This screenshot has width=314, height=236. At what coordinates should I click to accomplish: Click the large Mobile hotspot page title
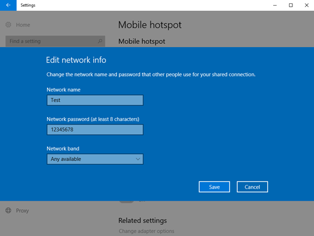(150, 25)
